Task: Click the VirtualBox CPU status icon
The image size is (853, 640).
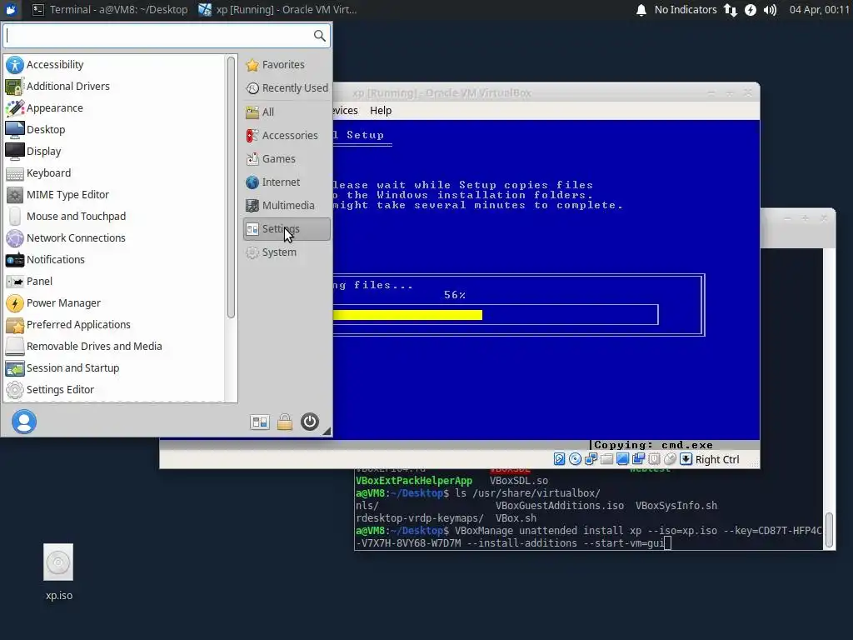Action: pyautogui.click(x=654, y=459)
